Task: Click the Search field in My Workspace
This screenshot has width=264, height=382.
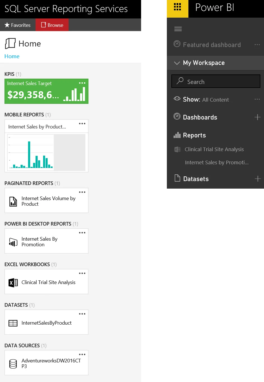Action: (216, 81)
